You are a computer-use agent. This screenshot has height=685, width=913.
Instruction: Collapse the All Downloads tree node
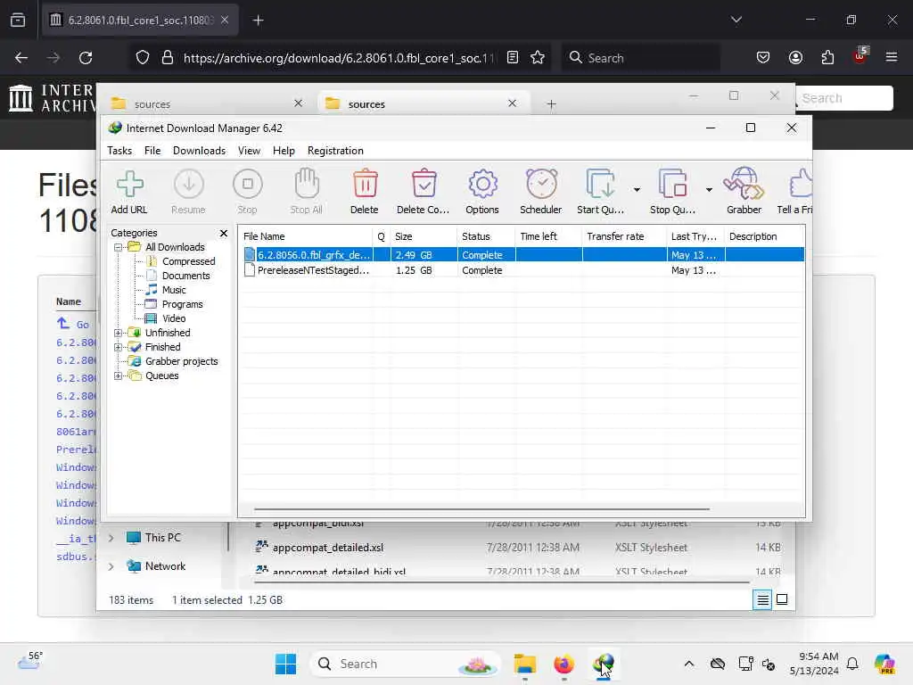[119, 248]
